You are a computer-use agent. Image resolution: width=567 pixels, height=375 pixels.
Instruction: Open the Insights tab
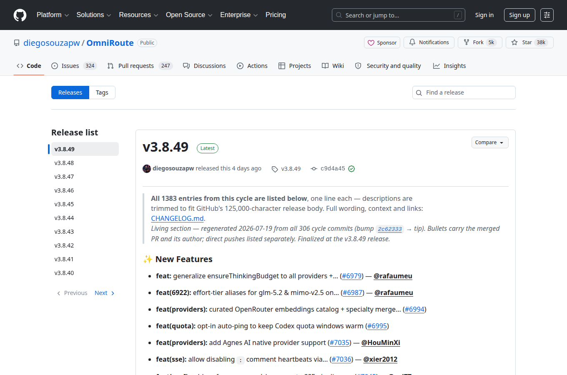click(x=449, y=66)
